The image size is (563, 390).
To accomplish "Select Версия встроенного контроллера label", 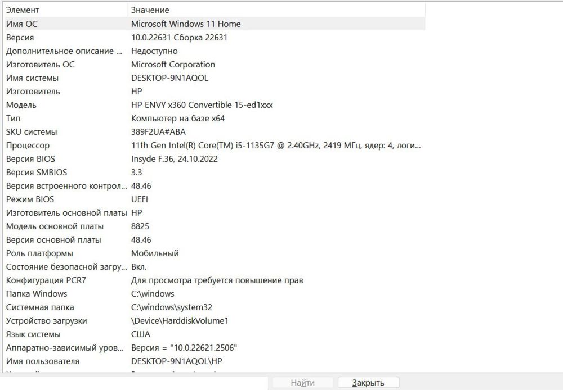I will pos(66,186).
